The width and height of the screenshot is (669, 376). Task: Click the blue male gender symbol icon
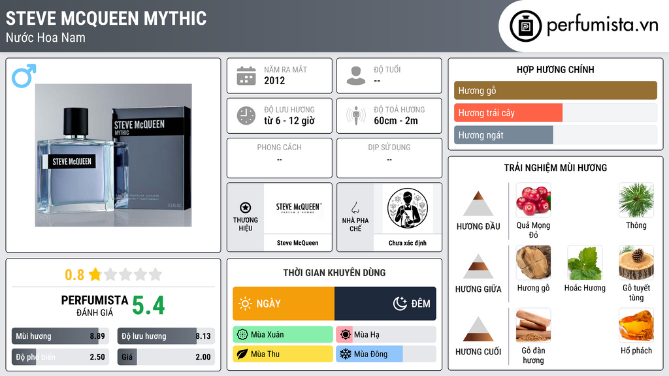(x=24, y=76)
